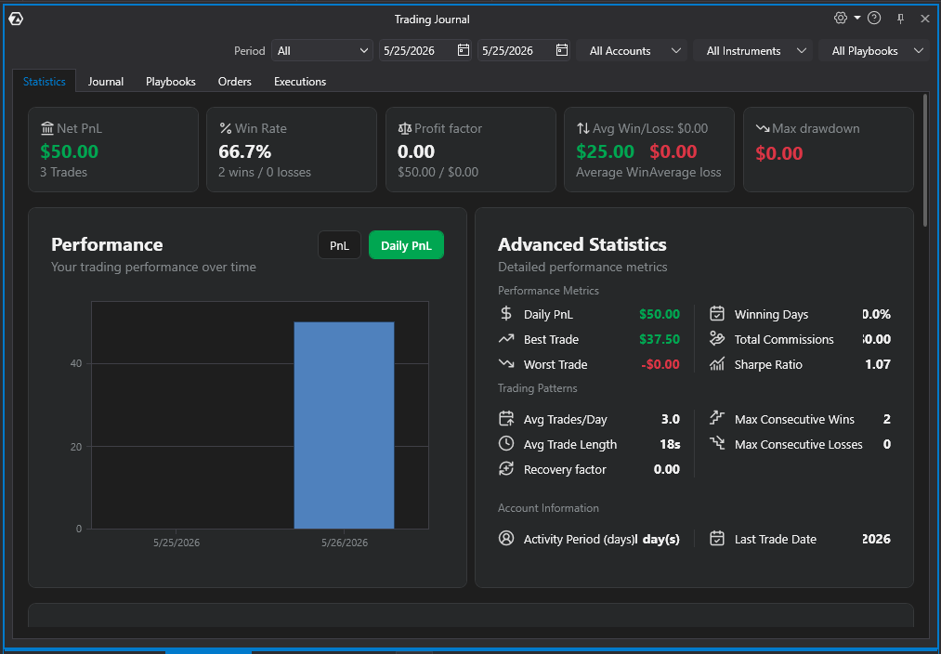Expand the arrow next to settings gear

pyautogui.click(x=857, y=18)
